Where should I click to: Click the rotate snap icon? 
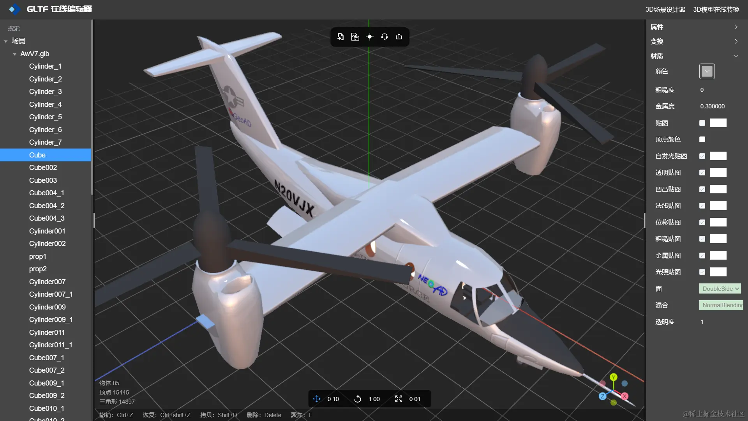click(x=358, y=399)
